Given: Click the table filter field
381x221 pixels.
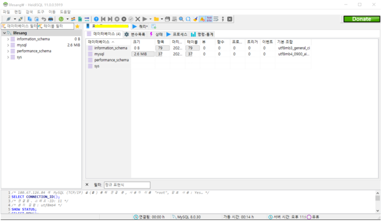Looking at the screenshot, I should pos(56,26).
